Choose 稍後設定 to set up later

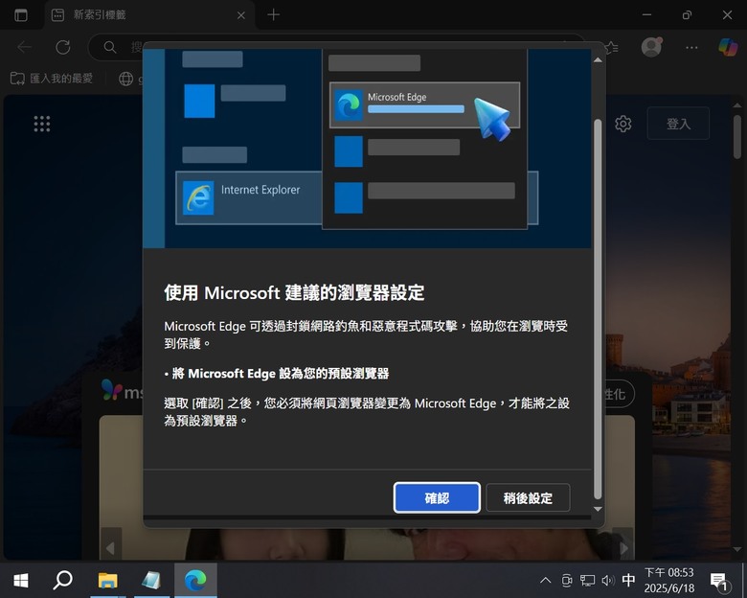point(528,498)
